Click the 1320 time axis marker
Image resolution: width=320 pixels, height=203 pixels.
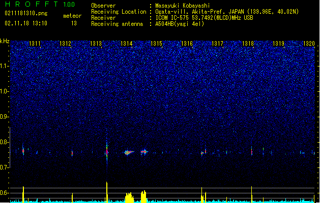(x=309, y=44)
